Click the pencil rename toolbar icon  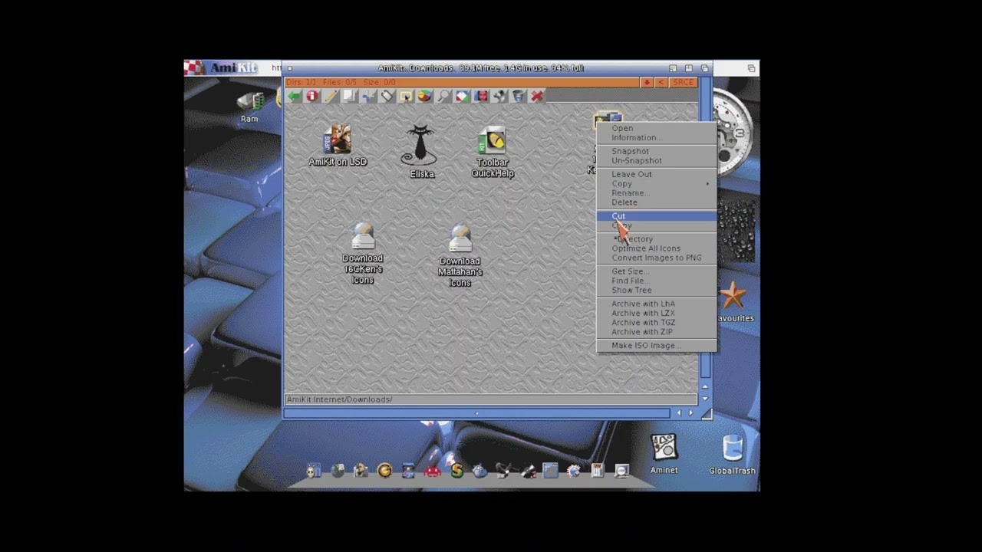(x=331, y=96)
